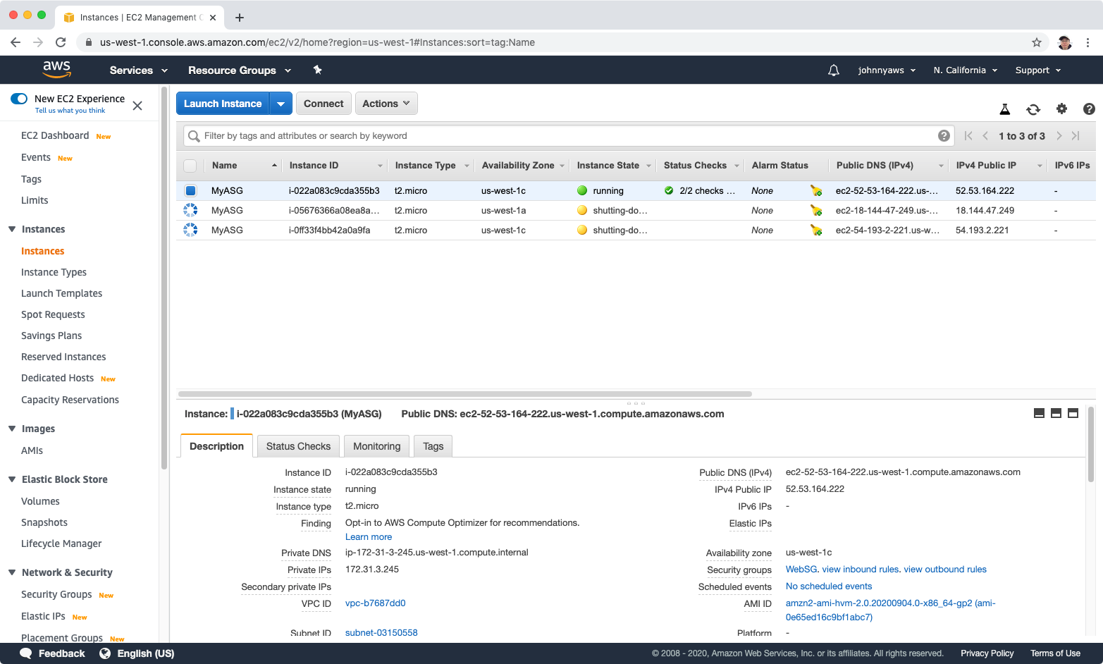Open the notifications bell icon
This screenshot has width=1103, height=664.
tap(834, 70)
